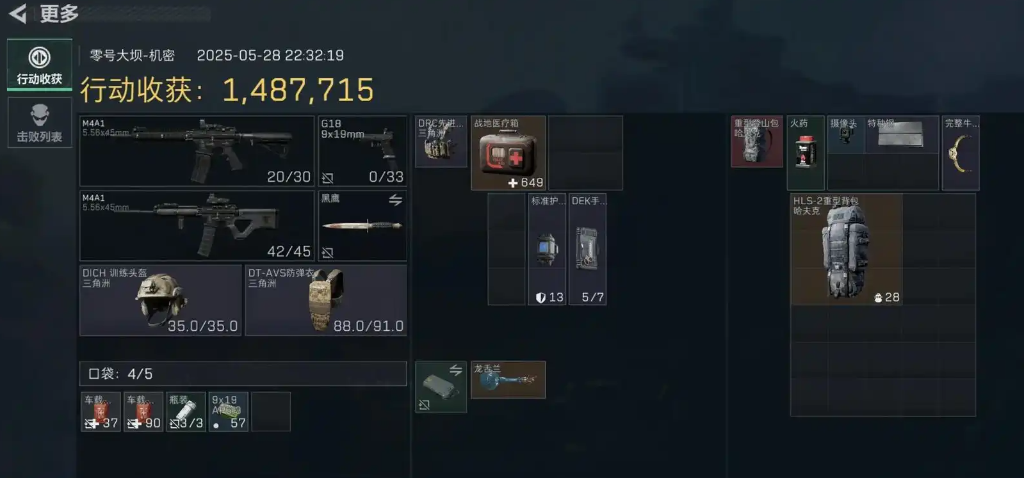Click the 口袋: 4/5 pocket header bar
Viewport: 1024px width, 478px height.
pyautogui.click(x=243, y=374)
